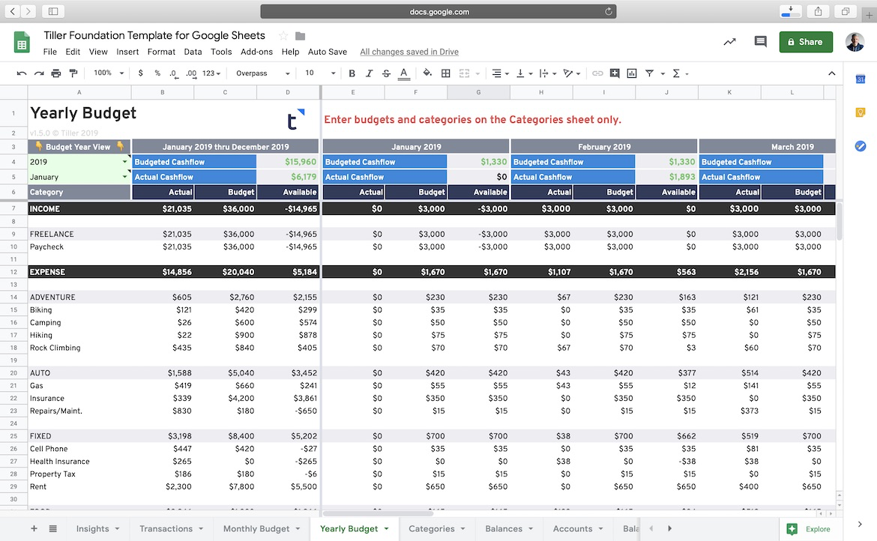Open the functions sigma menu
This screenshot has width=877, height=541.
coord(680,73)
